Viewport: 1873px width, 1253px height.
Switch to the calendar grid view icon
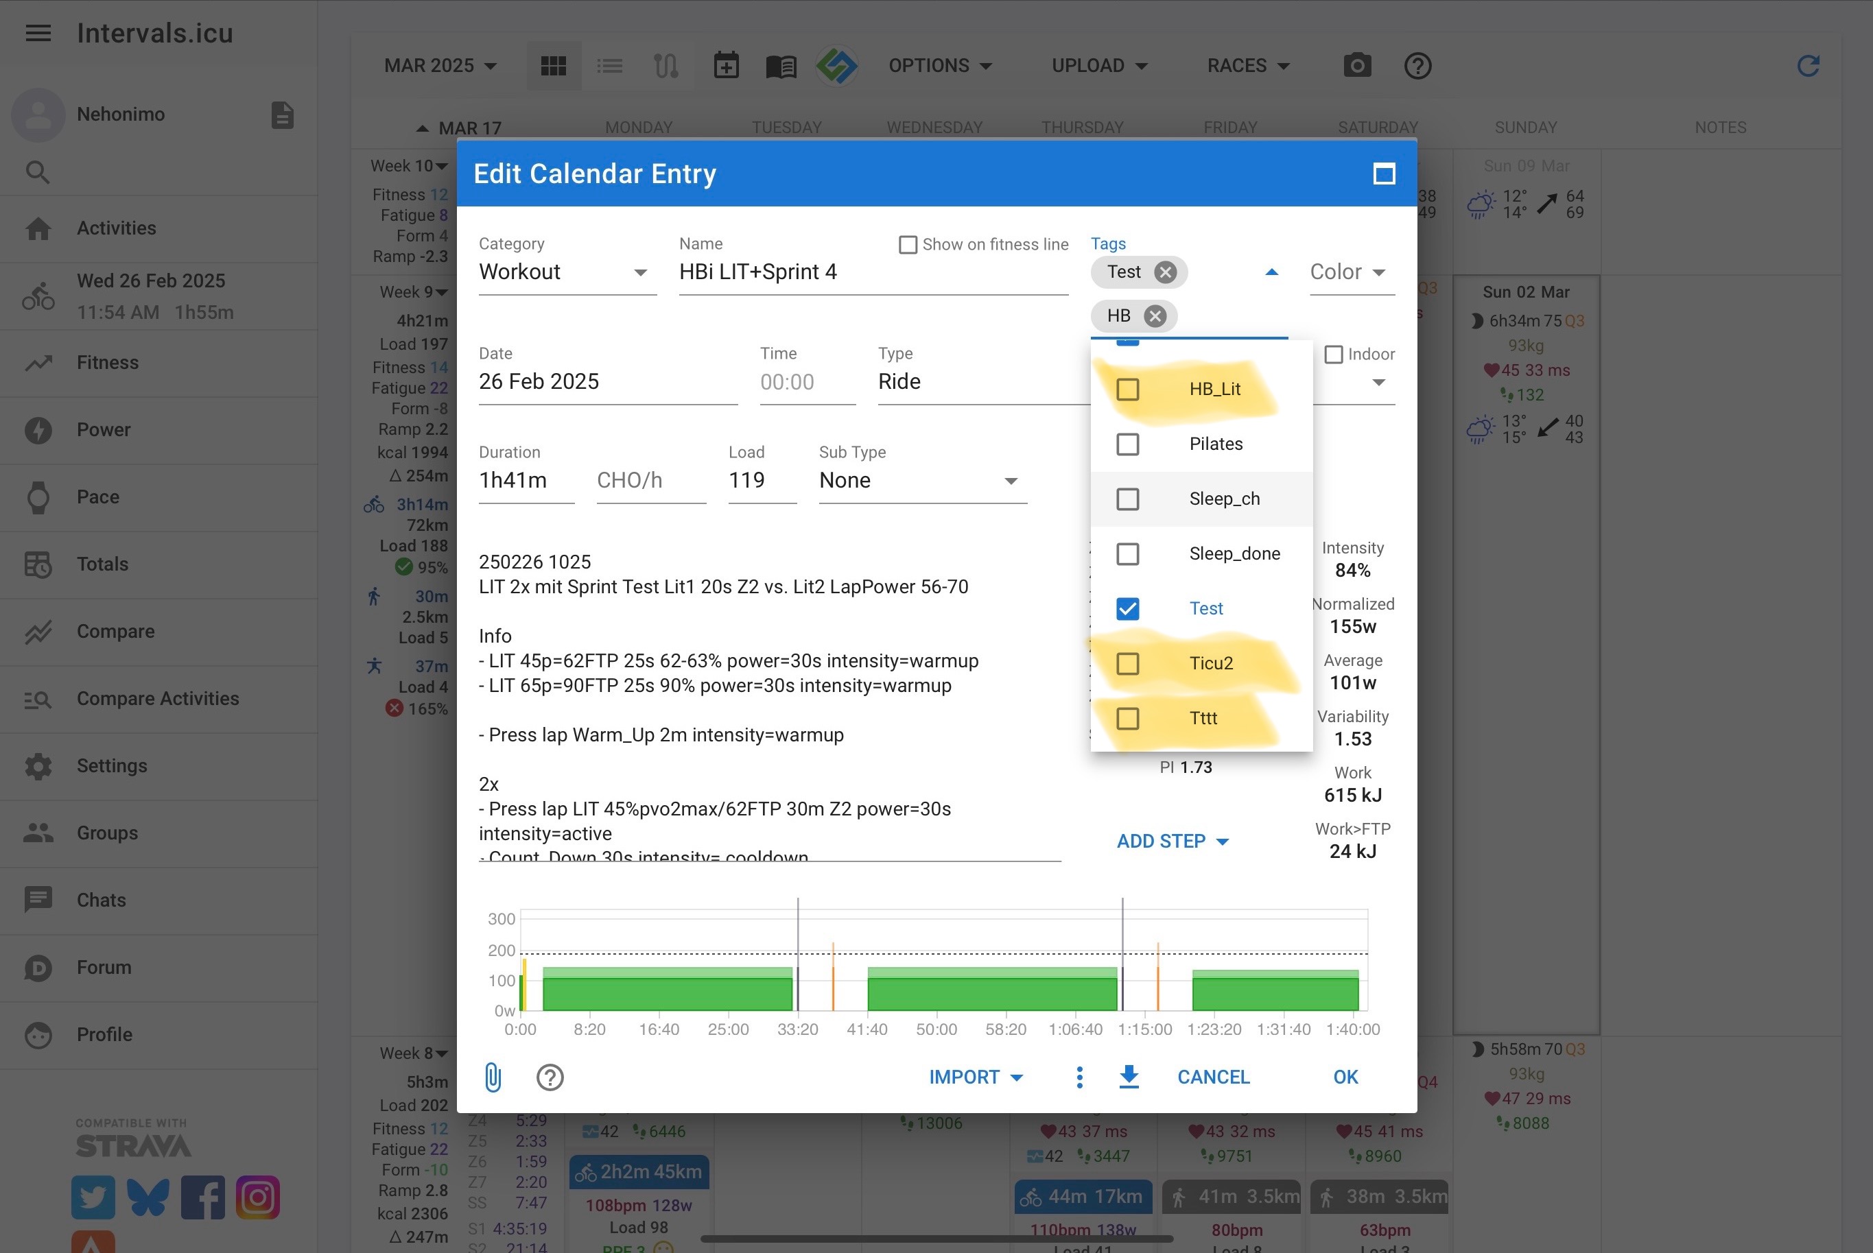553,66
